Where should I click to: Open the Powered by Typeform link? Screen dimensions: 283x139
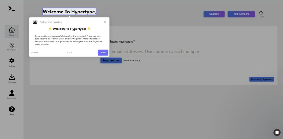click(261, 79)
